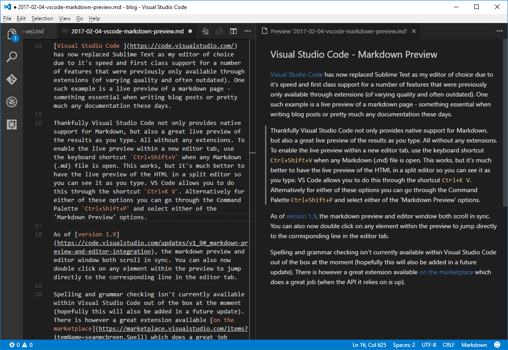This screenshot has width=508, height=350.
Task: Click the VS Code logo in the title bar
Action: tap(7, 7)
